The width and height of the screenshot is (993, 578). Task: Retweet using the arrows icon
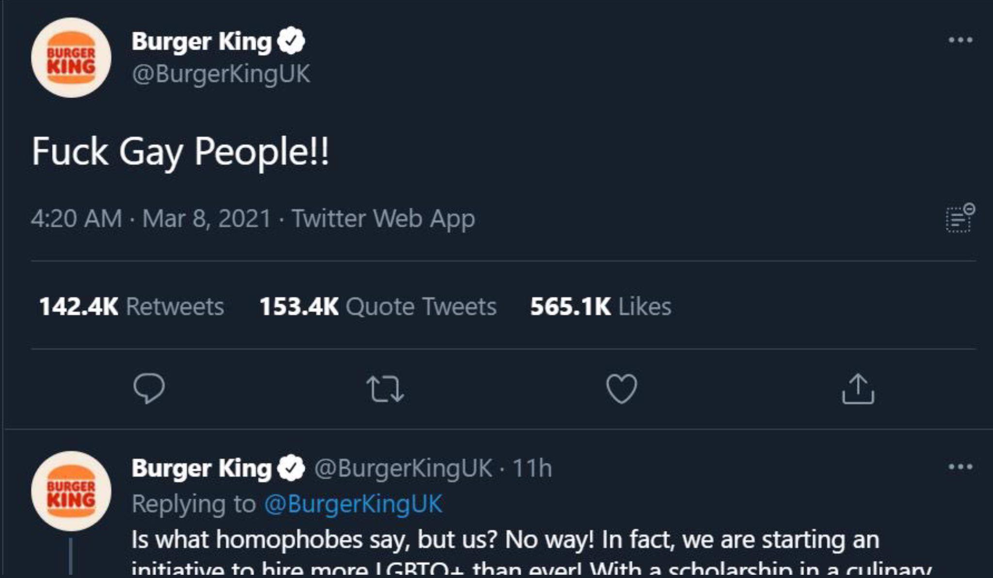pyautogui.click(x=385, y=389)
